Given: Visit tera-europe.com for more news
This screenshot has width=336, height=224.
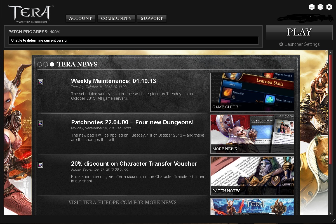Looking at the screenshot, I should pos(123,202).
